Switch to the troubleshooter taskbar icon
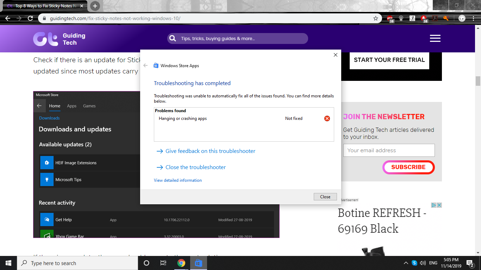Screen dimensions: 481x270 (198, 263)
